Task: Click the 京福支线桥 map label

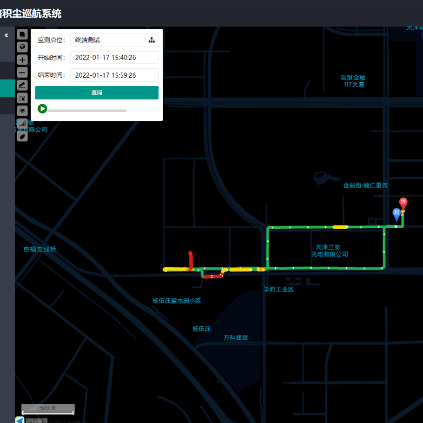Action: [40, 249]
